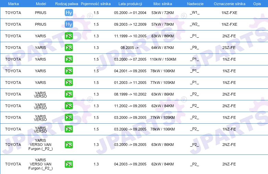Click 1NZ-FXE in the _W2_ Prius row
Image resolution: width=268 pixels, height=174 pixels.
[x=229, y=24]
